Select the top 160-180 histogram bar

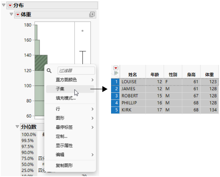coord(36,32)
